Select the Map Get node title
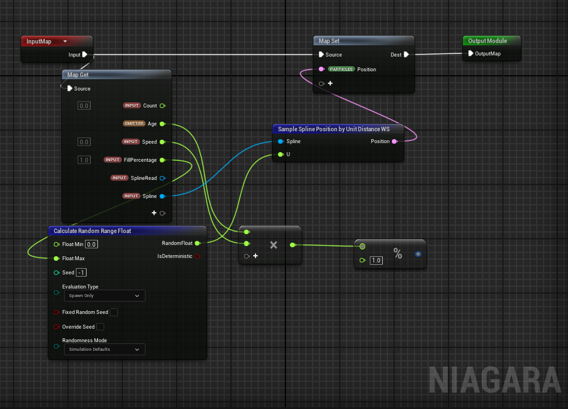 tap(78, 75)
